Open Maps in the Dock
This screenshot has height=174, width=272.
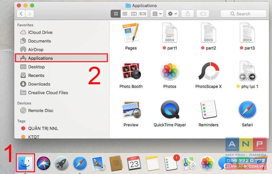pyautogui.click(x=189, y=163)
